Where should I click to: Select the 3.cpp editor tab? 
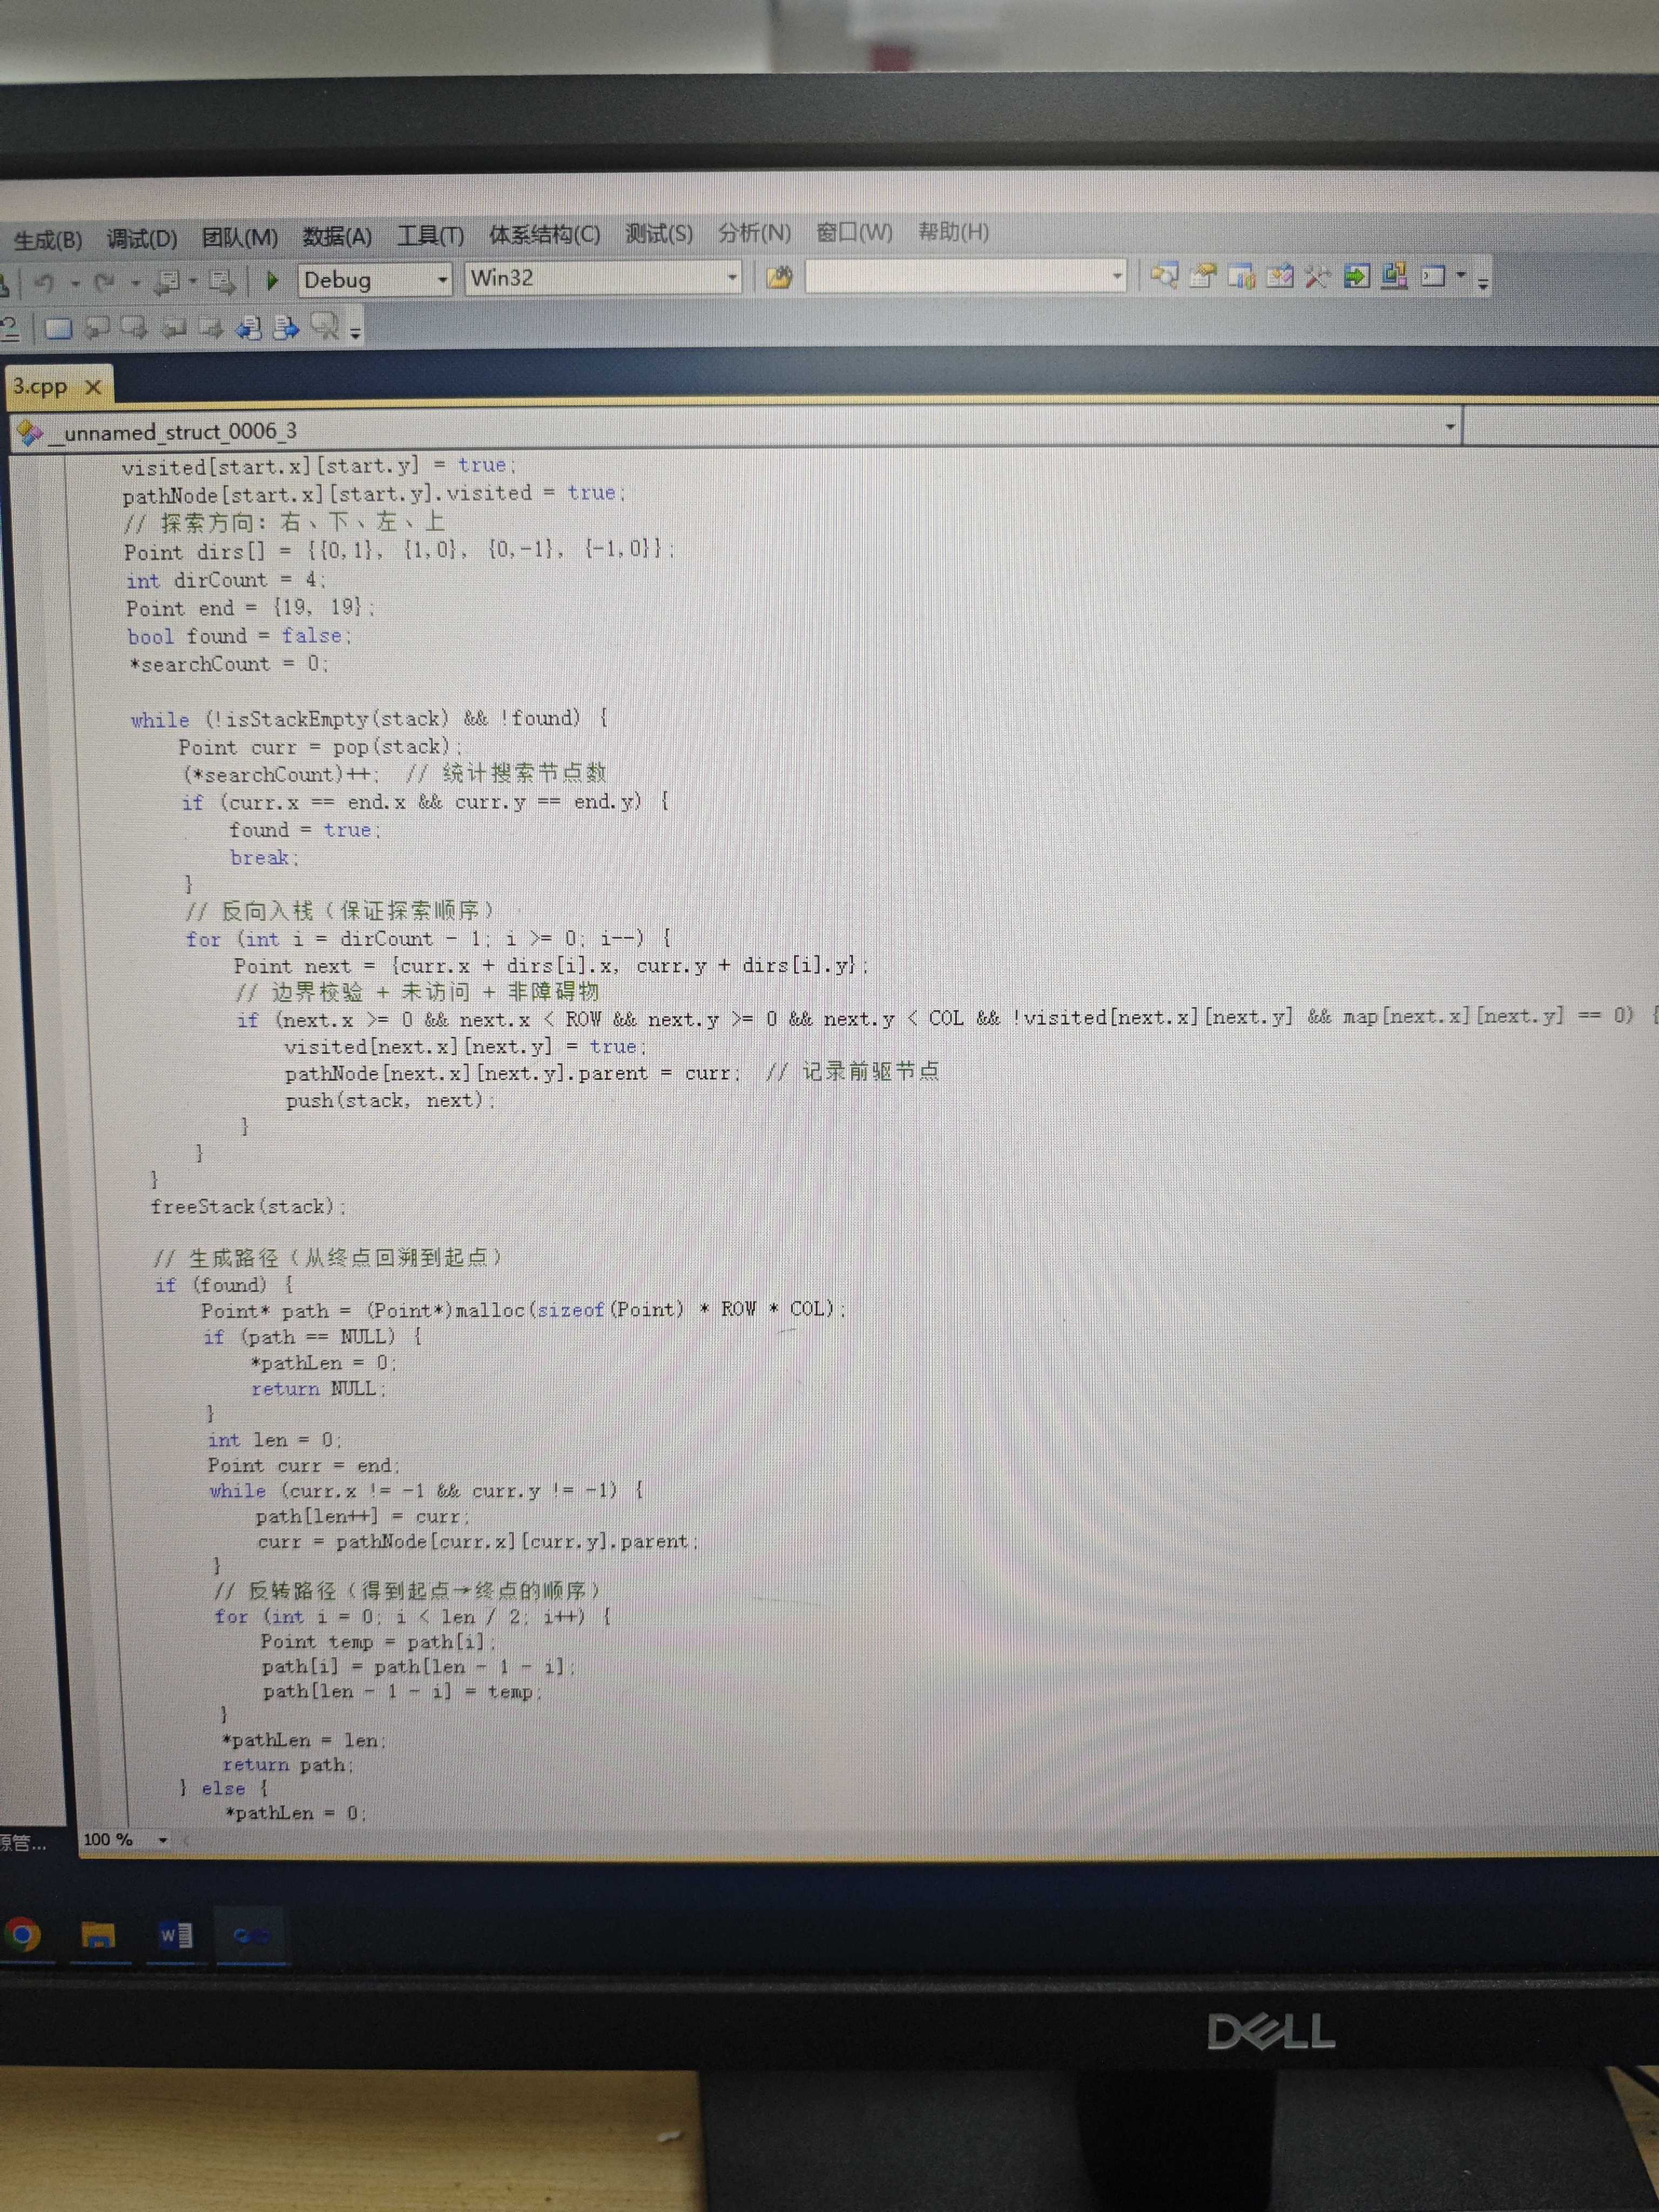[x=40, y=387]
